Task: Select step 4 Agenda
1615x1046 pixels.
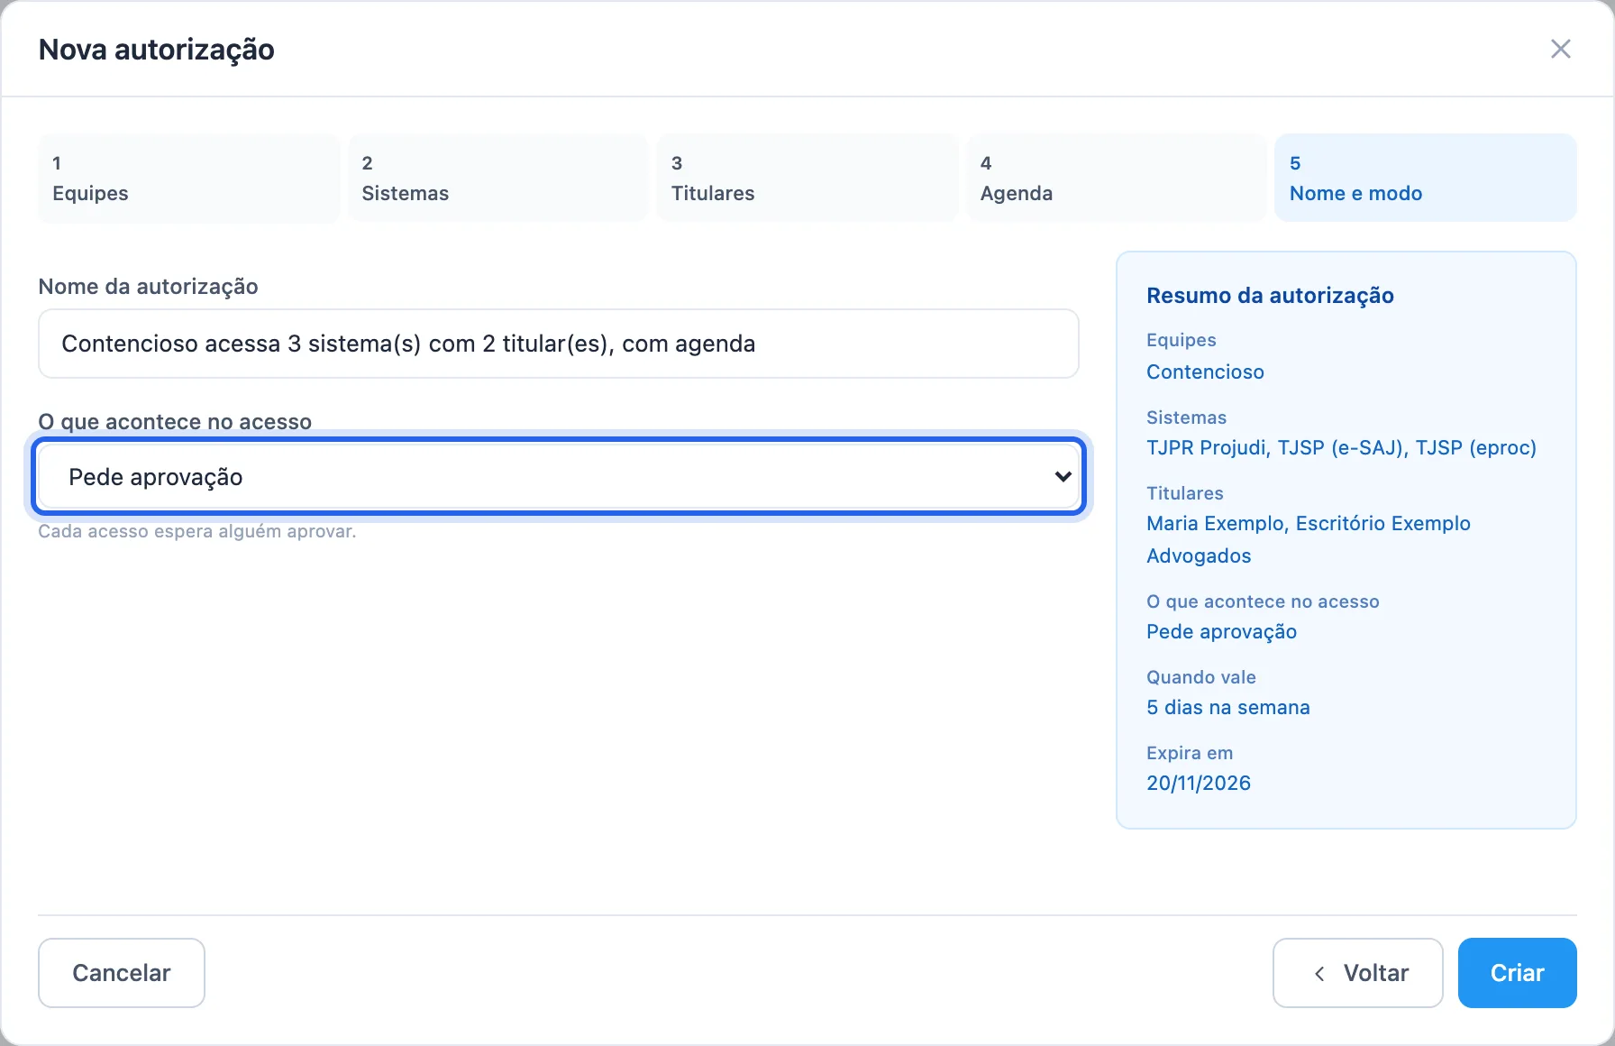Action: tap(1117, 178)
